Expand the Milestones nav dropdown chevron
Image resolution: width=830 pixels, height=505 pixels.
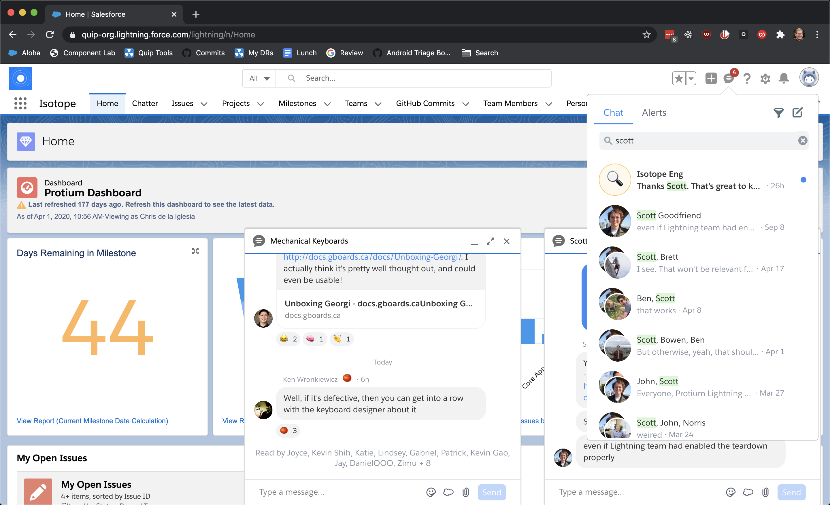click(x=327, y=104)
